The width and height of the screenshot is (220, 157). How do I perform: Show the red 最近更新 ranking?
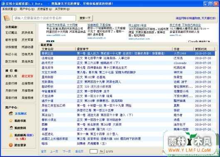pos(27,76)
